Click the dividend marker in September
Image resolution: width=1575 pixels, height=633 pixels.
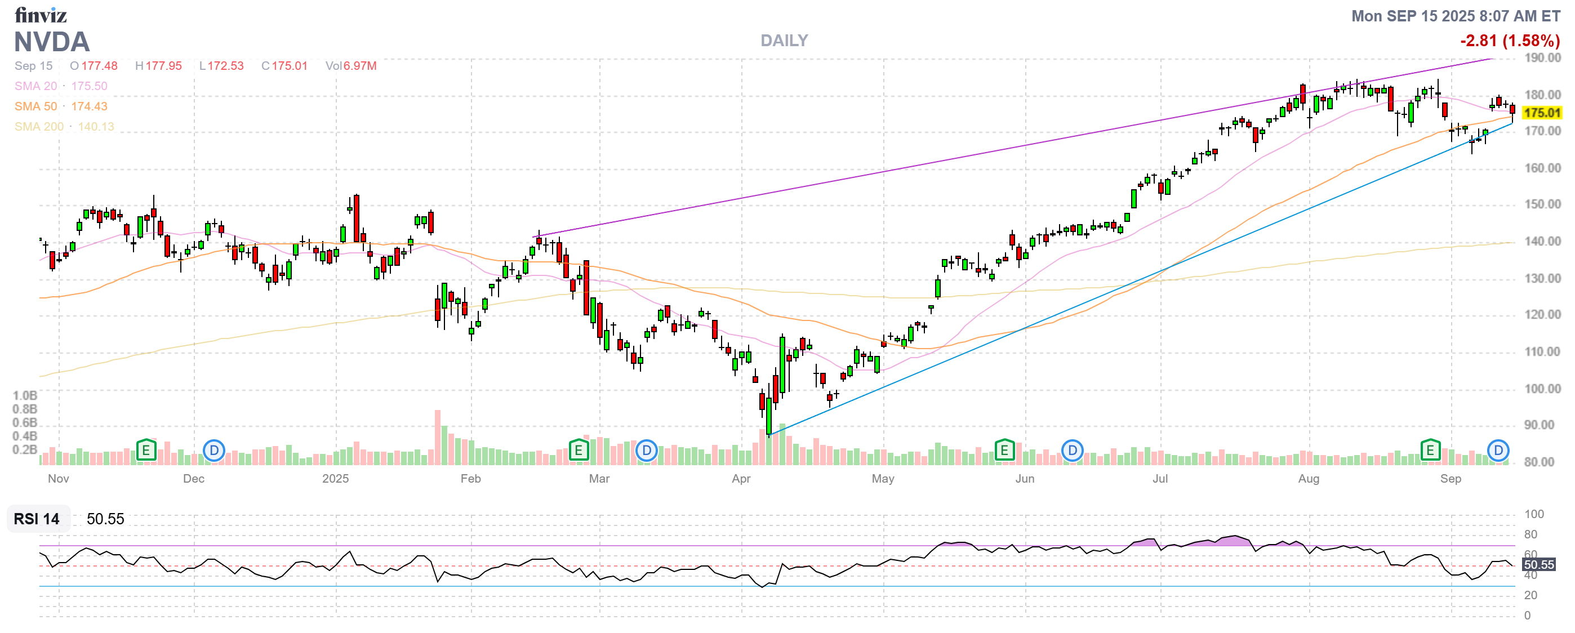(1498, 451)
